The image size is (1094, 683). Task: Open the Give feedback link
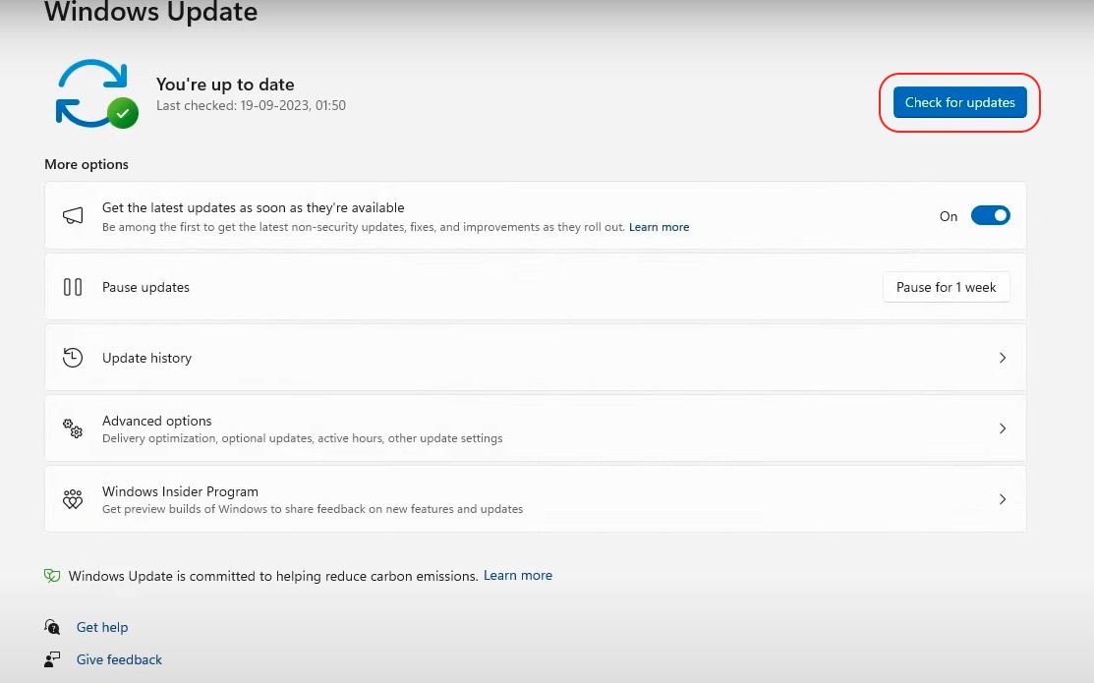119,660
